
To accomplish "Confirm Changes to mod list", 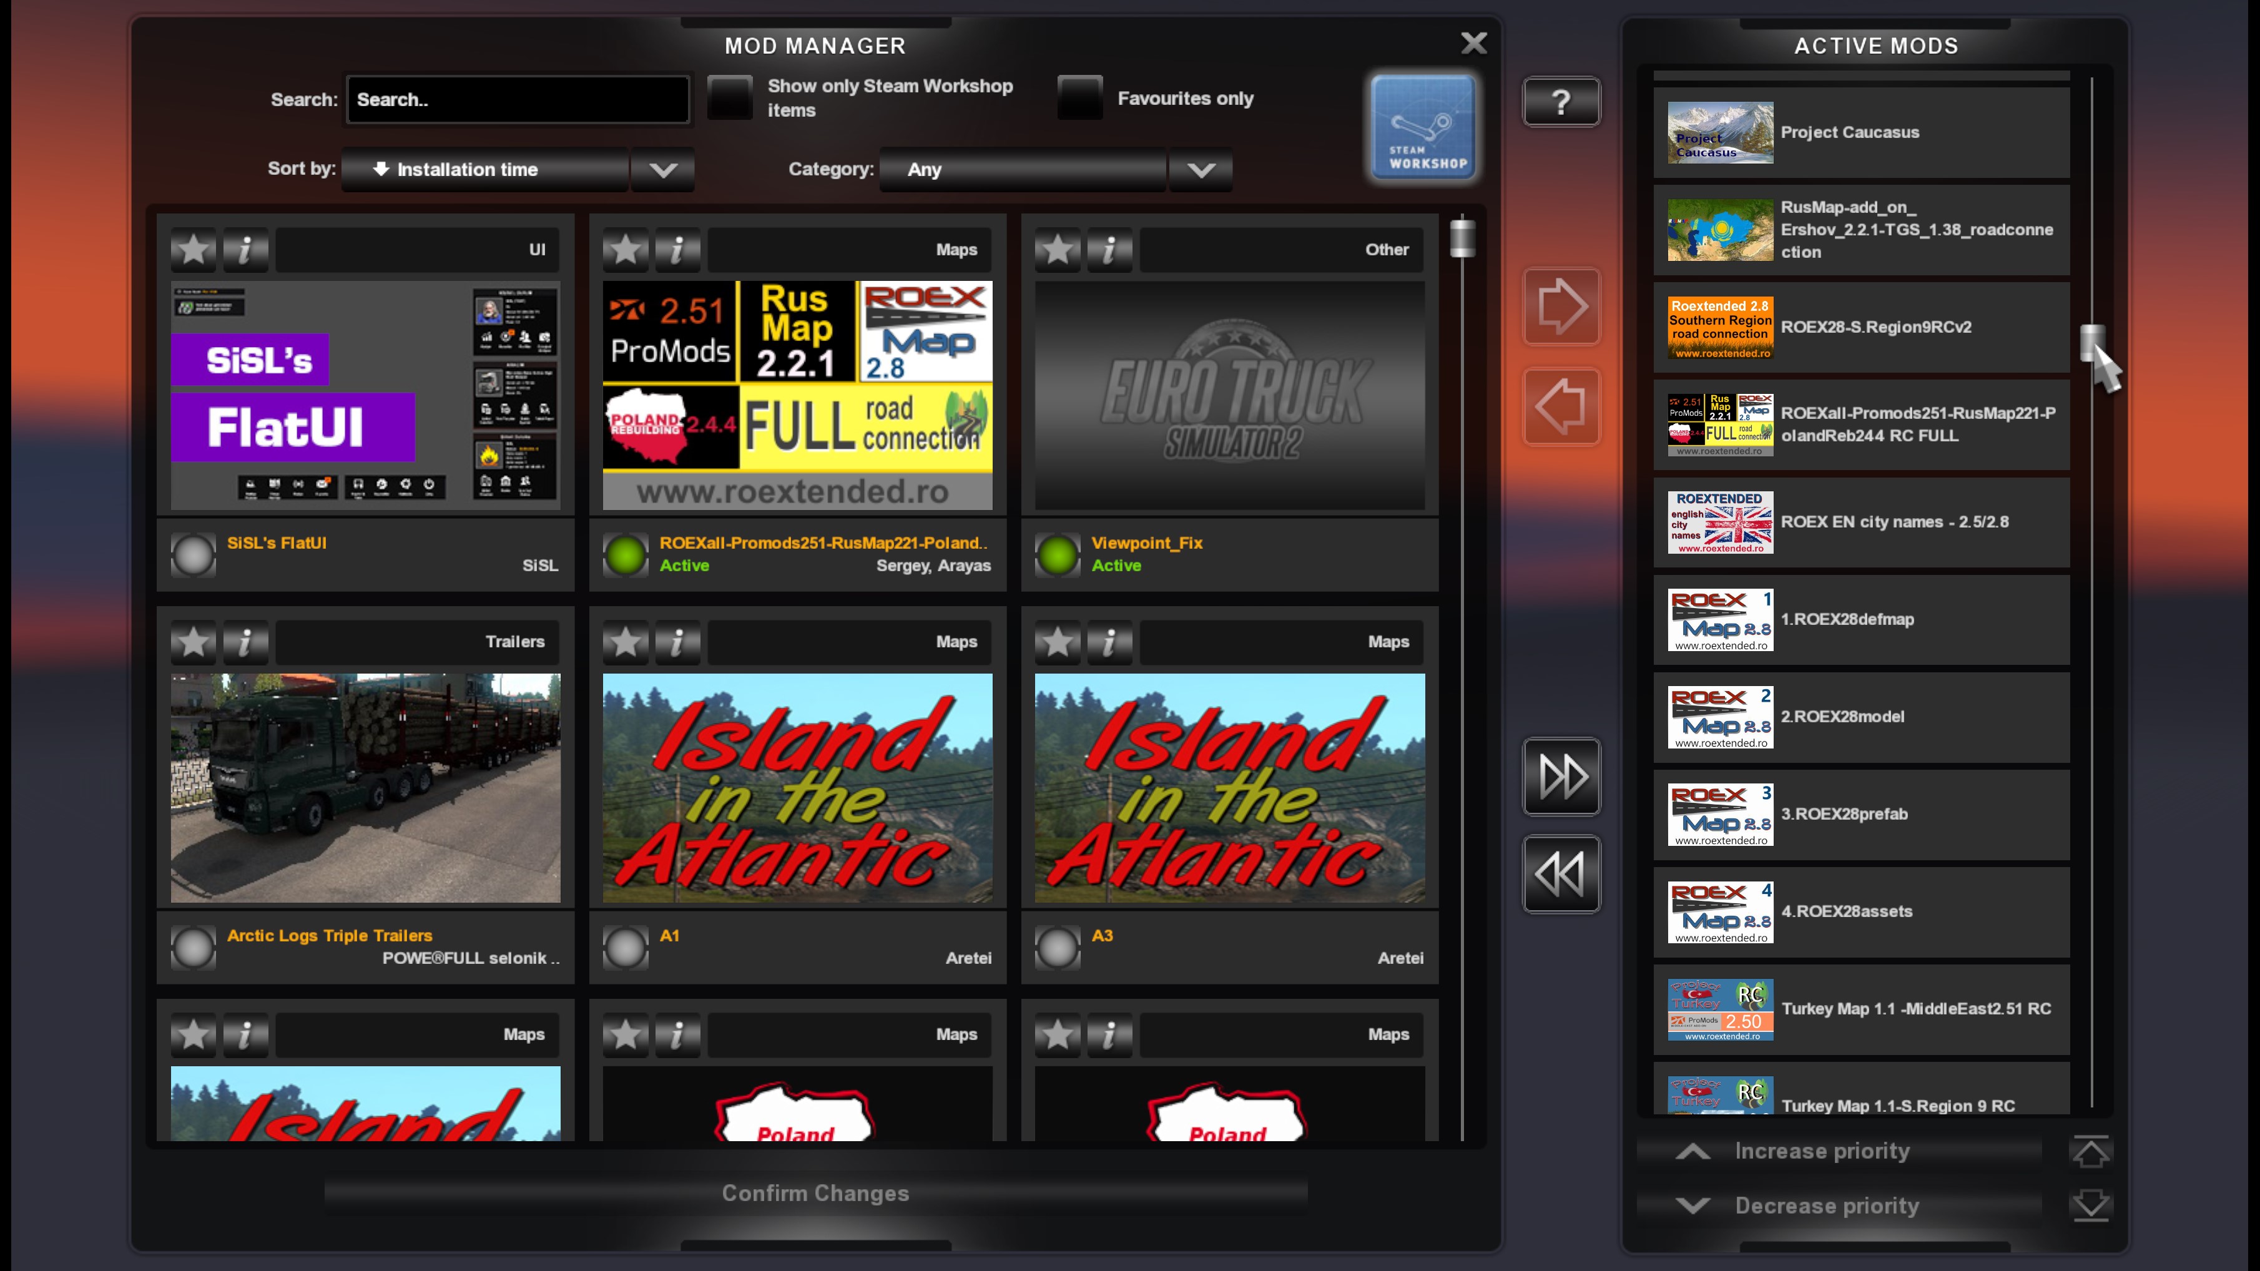I will (815, 1194).
